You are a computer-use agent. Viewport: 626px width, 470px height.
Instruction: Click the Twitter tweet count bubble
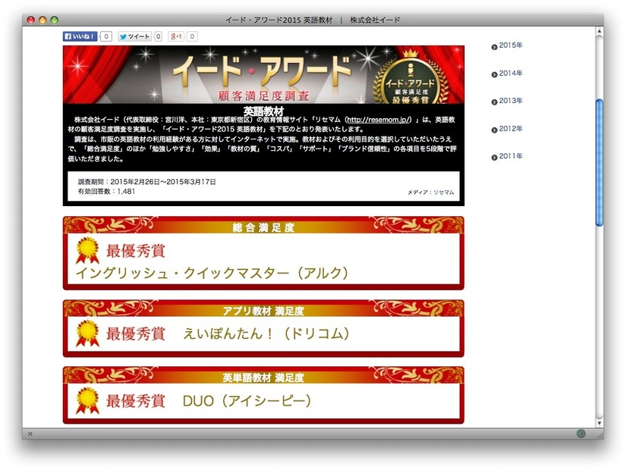coord(158,36)
